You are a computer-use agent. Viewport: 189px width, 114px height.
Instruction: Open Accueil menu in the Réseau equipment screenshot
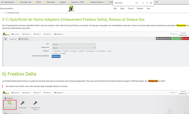click(x=15, y=34)
